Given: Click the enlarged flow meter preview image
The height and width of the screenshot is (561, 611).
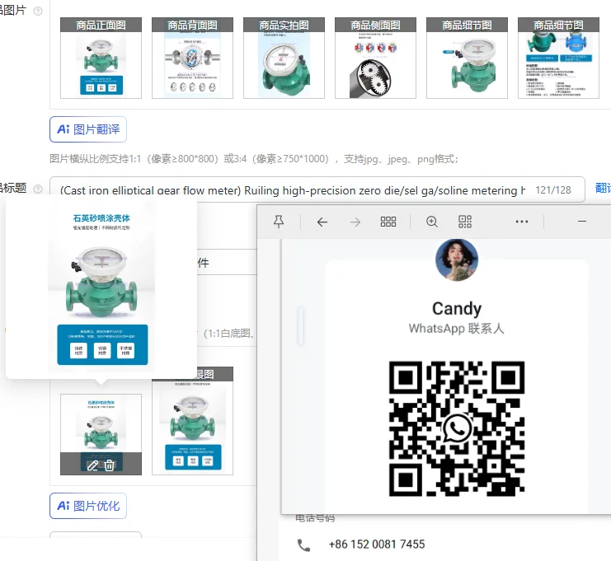Looking at the screenshot, I should (x=101, y=288).
